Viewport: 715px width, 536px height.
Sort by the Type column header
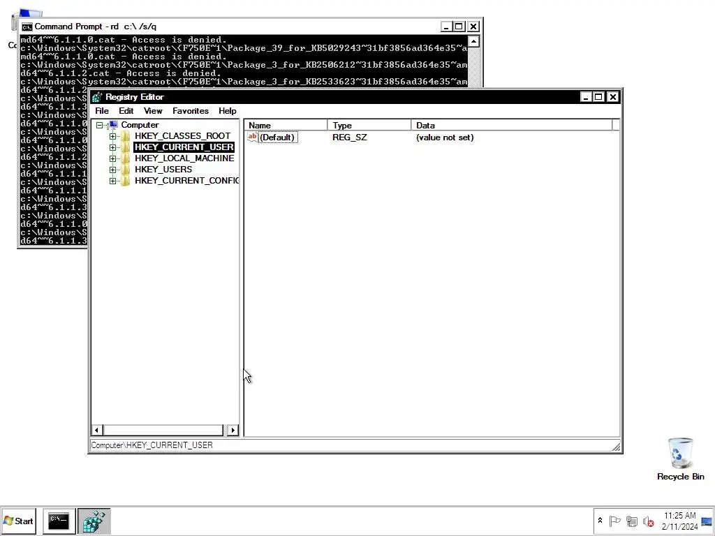point(369,126)
